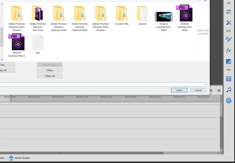Screen dimensions: 235x163
Task: Click the Cancel button
Action: pyautogui.click(x=198, y=90)
